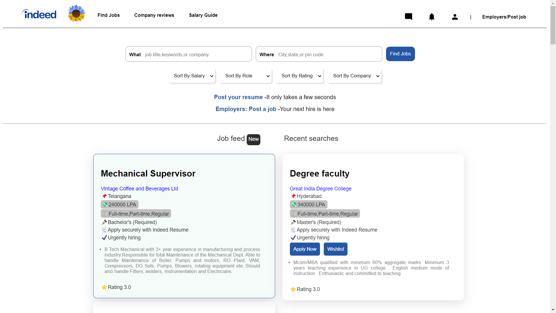Click resume icon in Mechanical Supervisor card
The image size is (556, 313).
104,230
